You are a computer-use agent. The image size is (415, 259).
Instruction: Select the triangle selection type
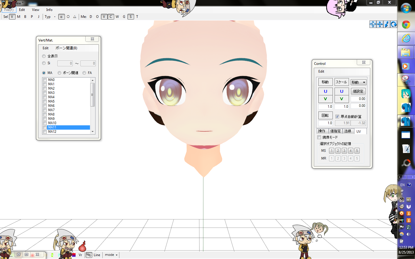click(x=75, y=17)
